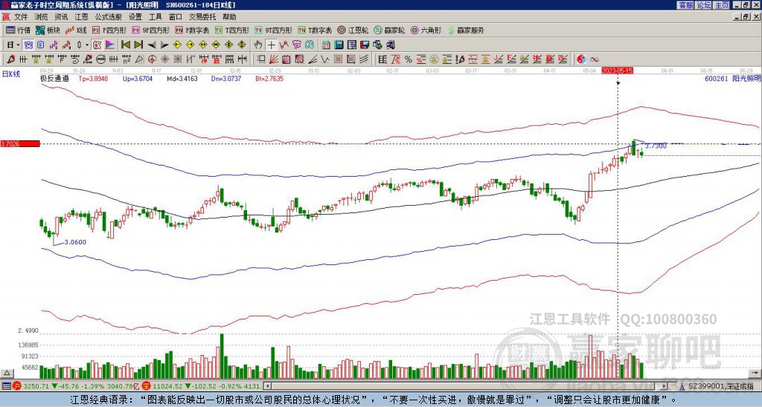This screenshot has height=407, width=762.
Task: Toggle the crosshair cursor tool
Action: [272, 45]
